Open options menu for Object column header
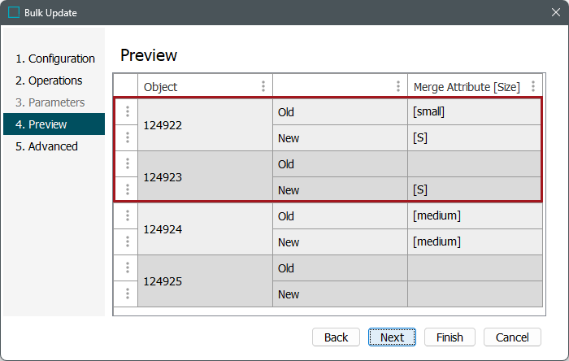The image size is (569, 361). pos(263,86)
